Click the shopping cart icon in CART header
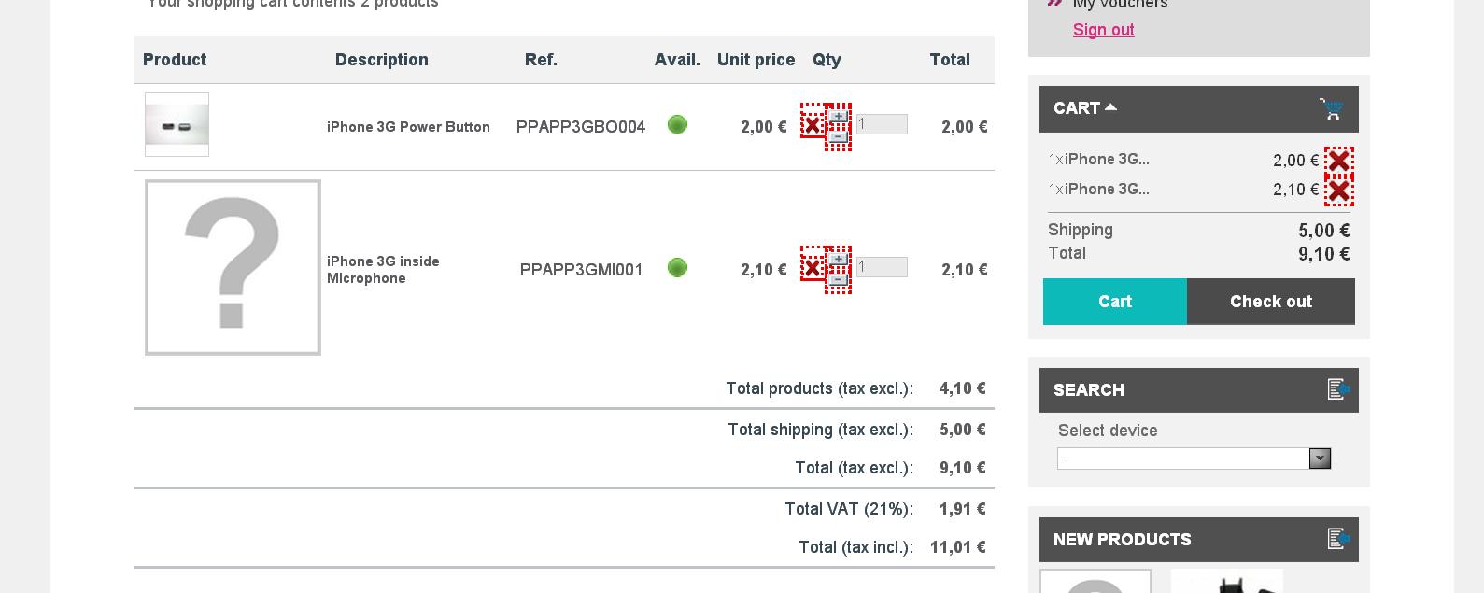The height and width of the screenshot is (593, 1484). tap(1331, 109)
